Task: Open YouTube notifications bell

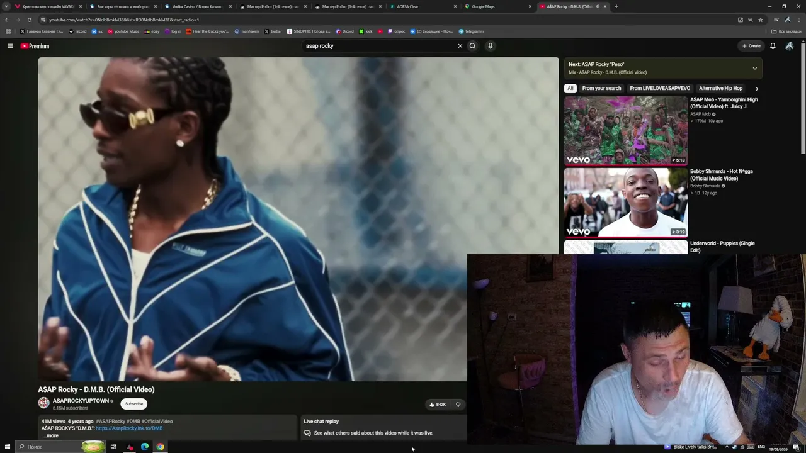Action: pyautogui.click(x=773, y=46)
